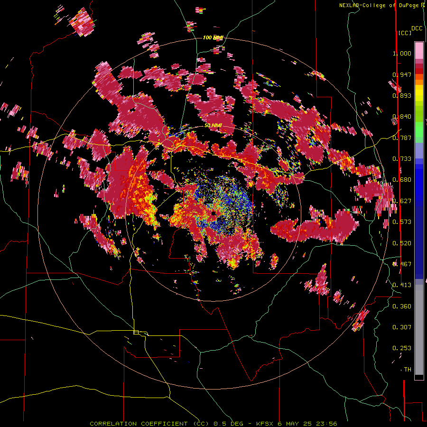The width and height of the screenshot is (427, 427).
Task: Click the NEXLAB-College of DuPage label
Action: 380,5
